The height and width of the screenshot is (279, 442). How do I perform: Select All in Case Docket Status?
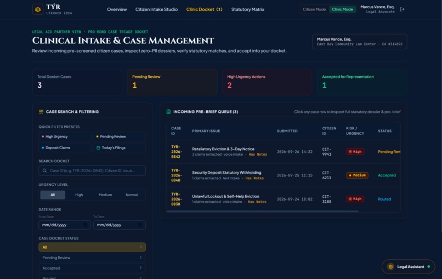pyautogui.click(x=92, y=247)
